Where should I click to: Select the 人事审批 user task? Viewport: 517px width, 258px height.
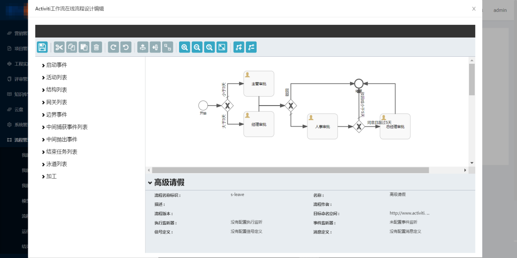(322, 126)
